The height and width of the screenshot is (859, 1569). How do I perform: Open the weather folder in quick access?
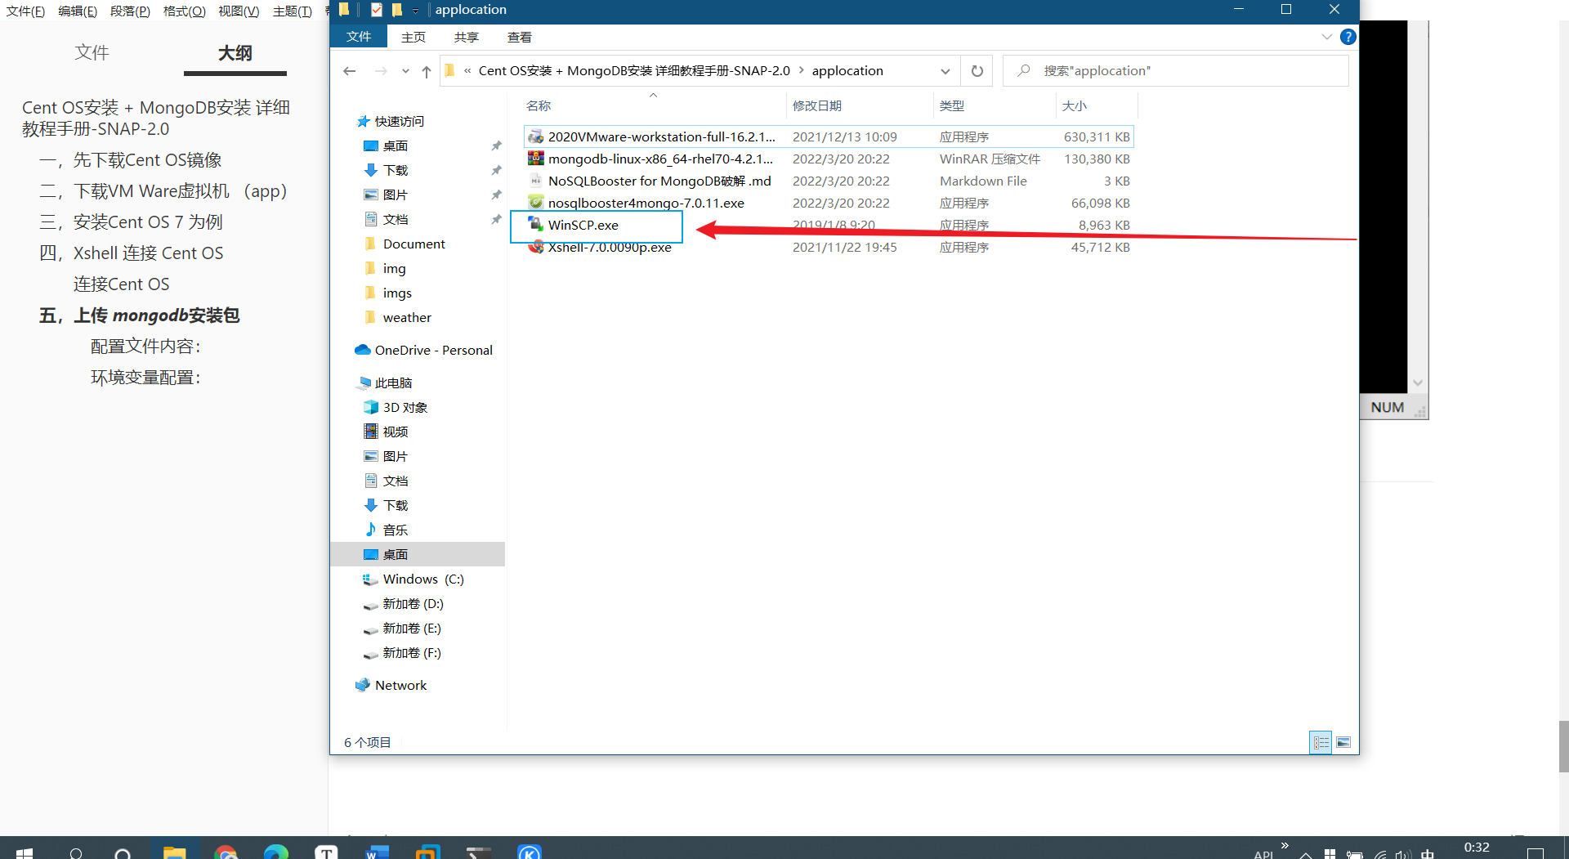pos(398,317)
